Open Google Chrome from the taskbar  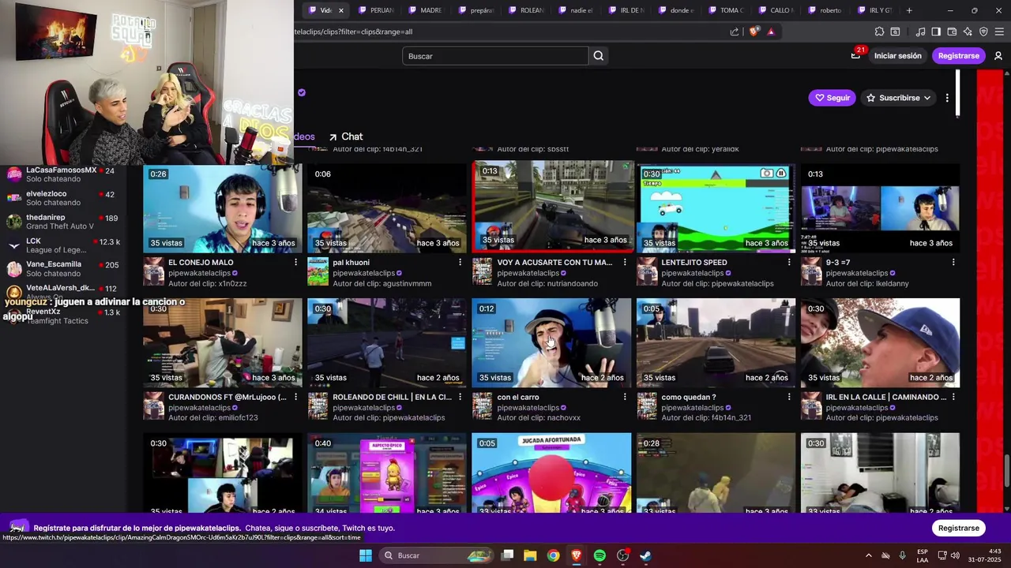tap(553, 555)
